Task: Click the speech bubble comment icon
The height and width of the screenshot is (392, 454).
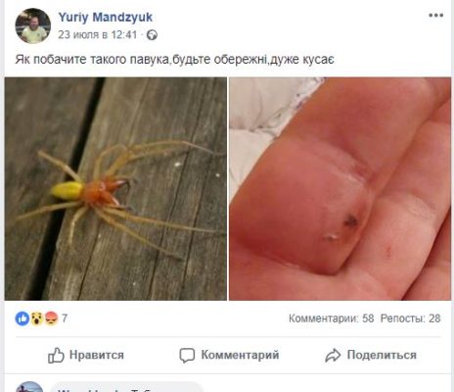Action: tap(187, 356)
